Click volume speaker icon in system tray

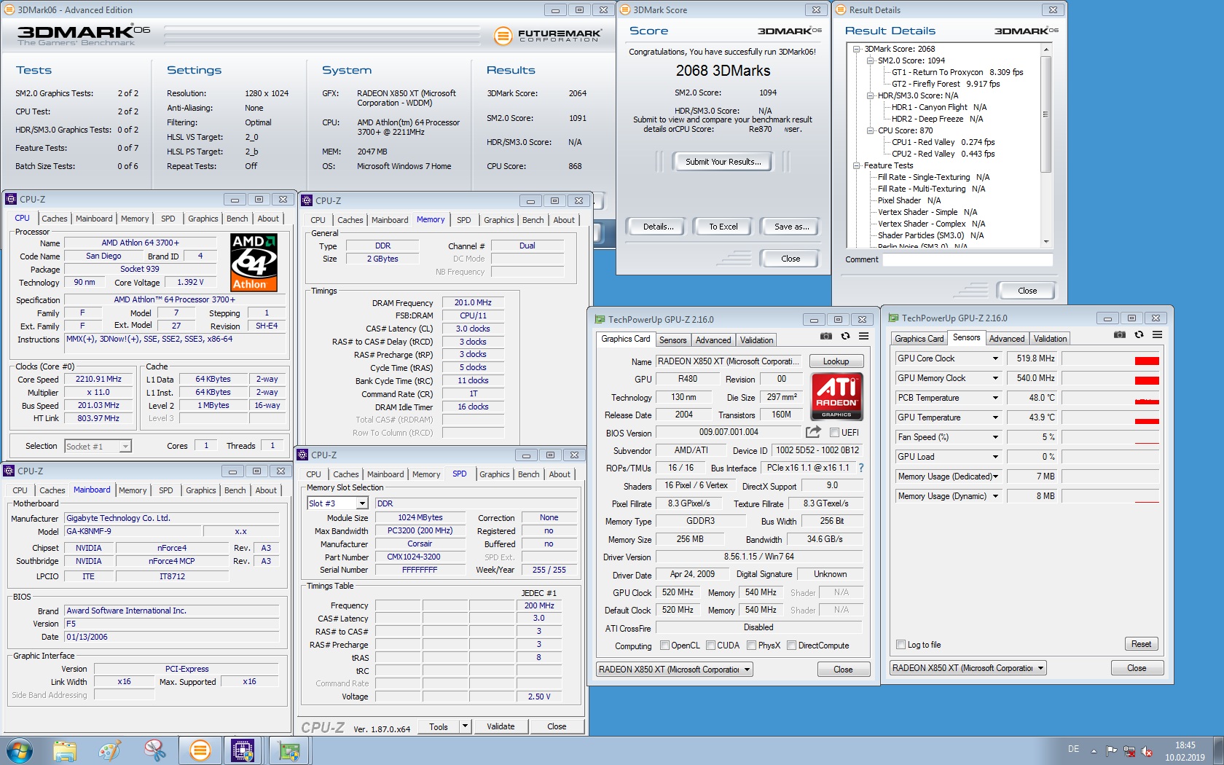coord(1147,751)
